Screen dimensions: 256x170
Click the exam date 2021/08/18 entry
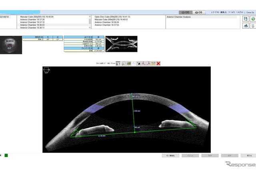point(5,17)
